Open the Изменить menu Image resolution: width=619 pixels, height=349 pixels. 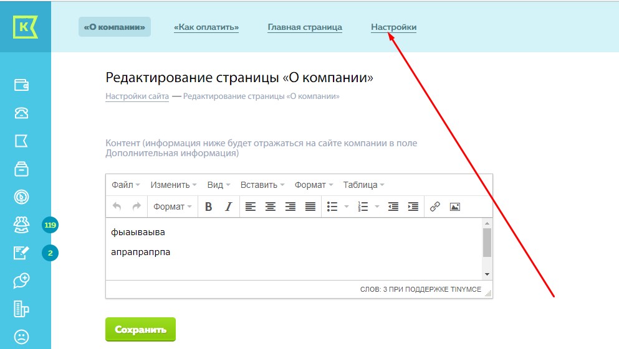click(173, 185)
